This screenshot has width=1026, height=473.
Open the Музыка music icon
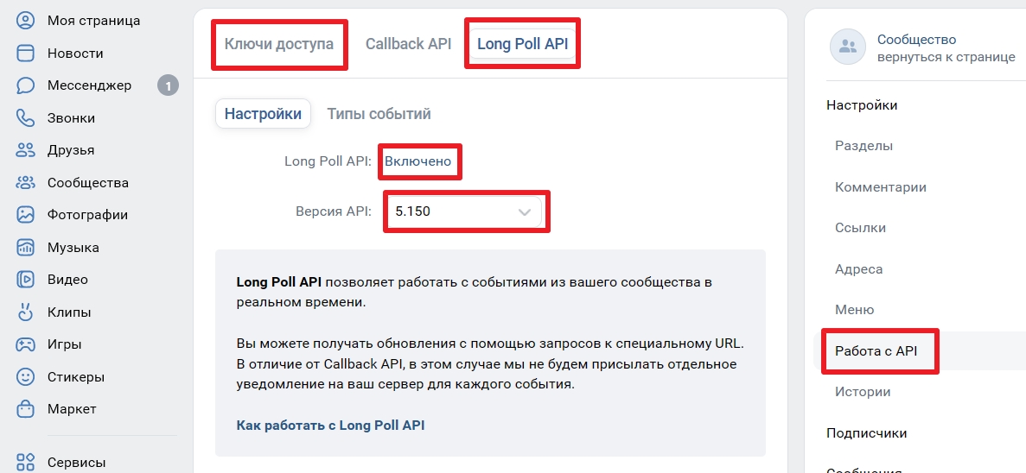[x=25, y=248]
